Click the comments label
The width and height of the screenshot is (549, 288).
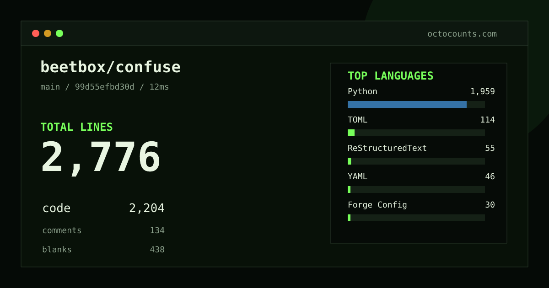(x=62, y=230)
